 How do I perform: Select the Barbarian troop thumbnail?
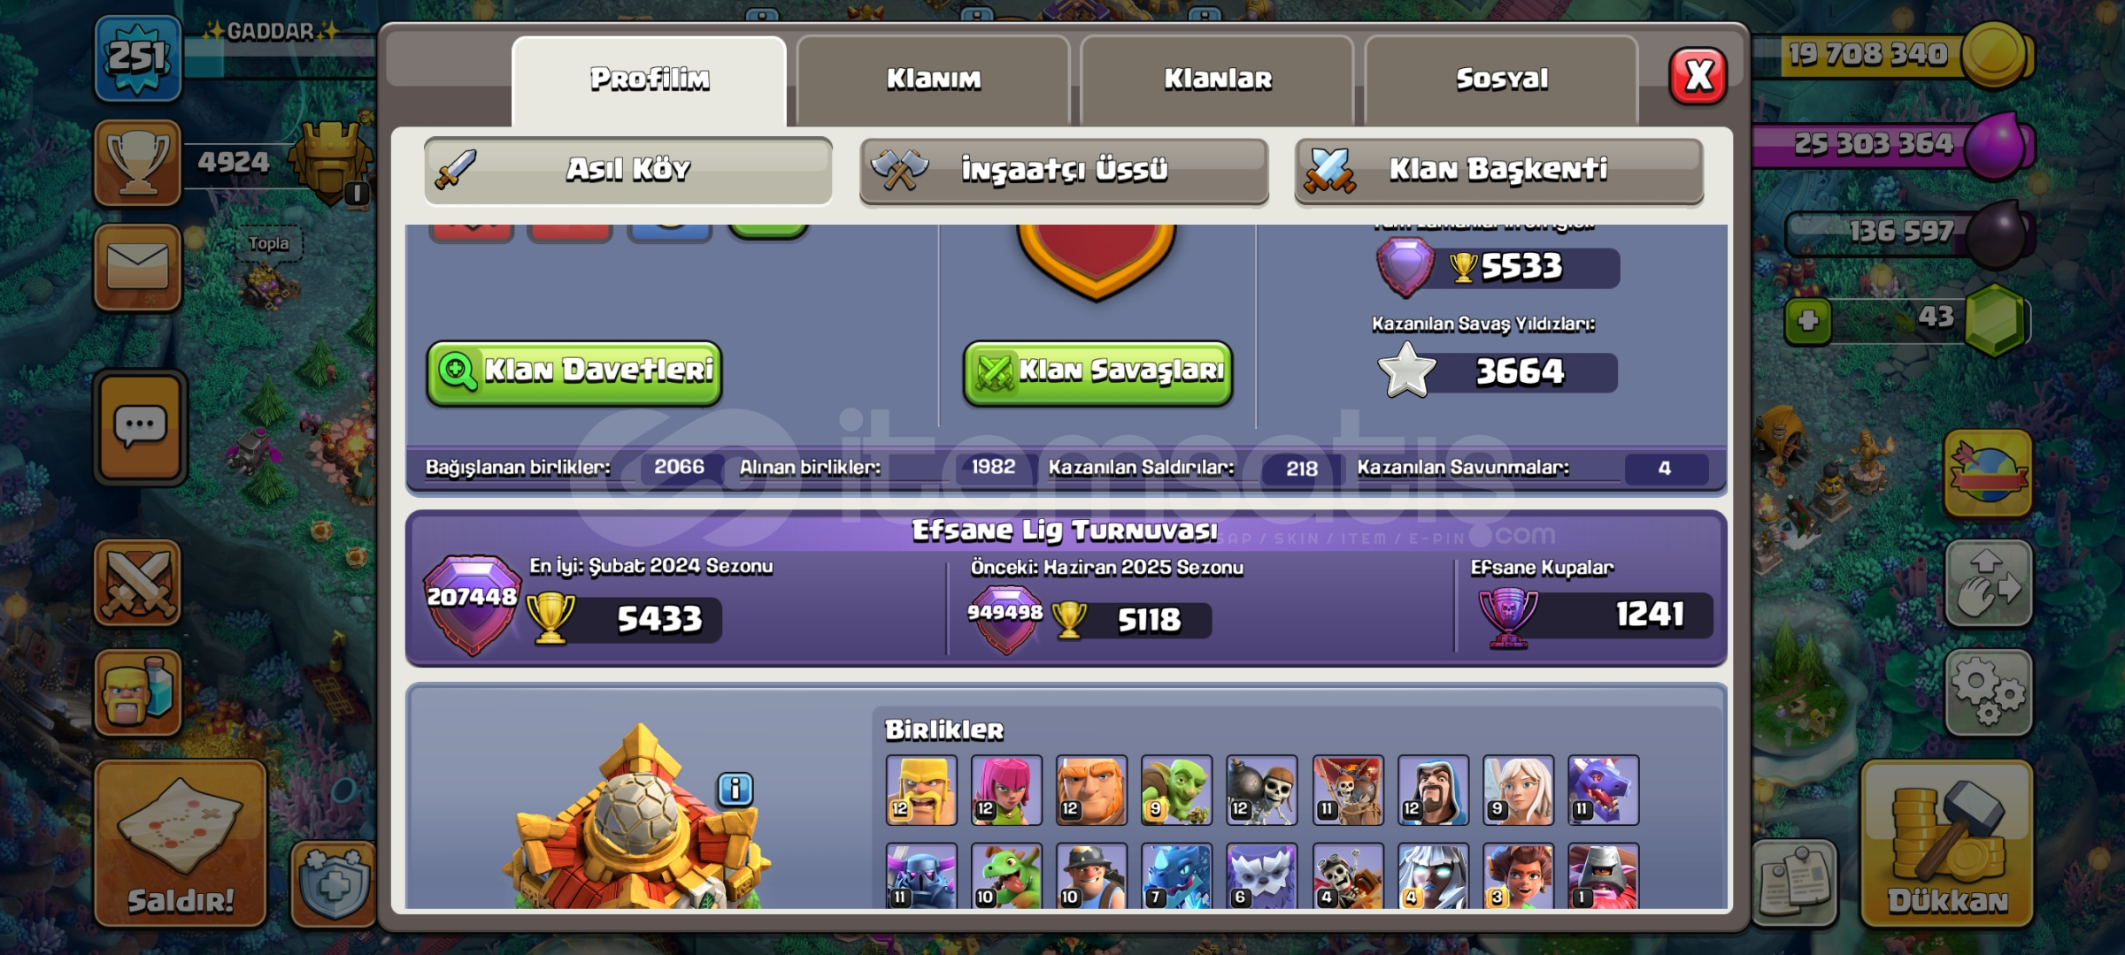click(x=921, y=791)
